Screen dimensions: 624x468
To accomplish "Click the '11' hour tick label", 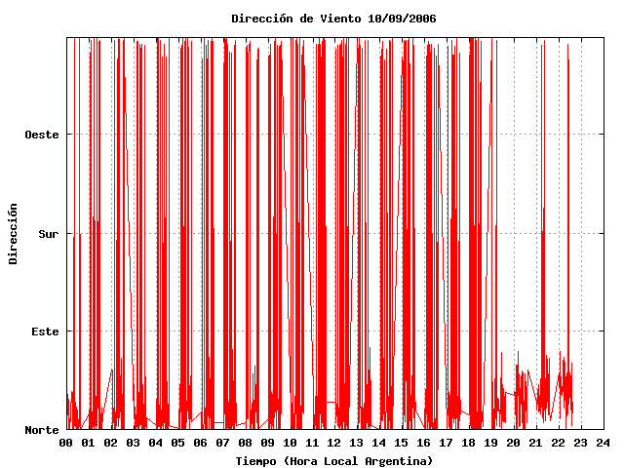I will (x=312, y=443).
